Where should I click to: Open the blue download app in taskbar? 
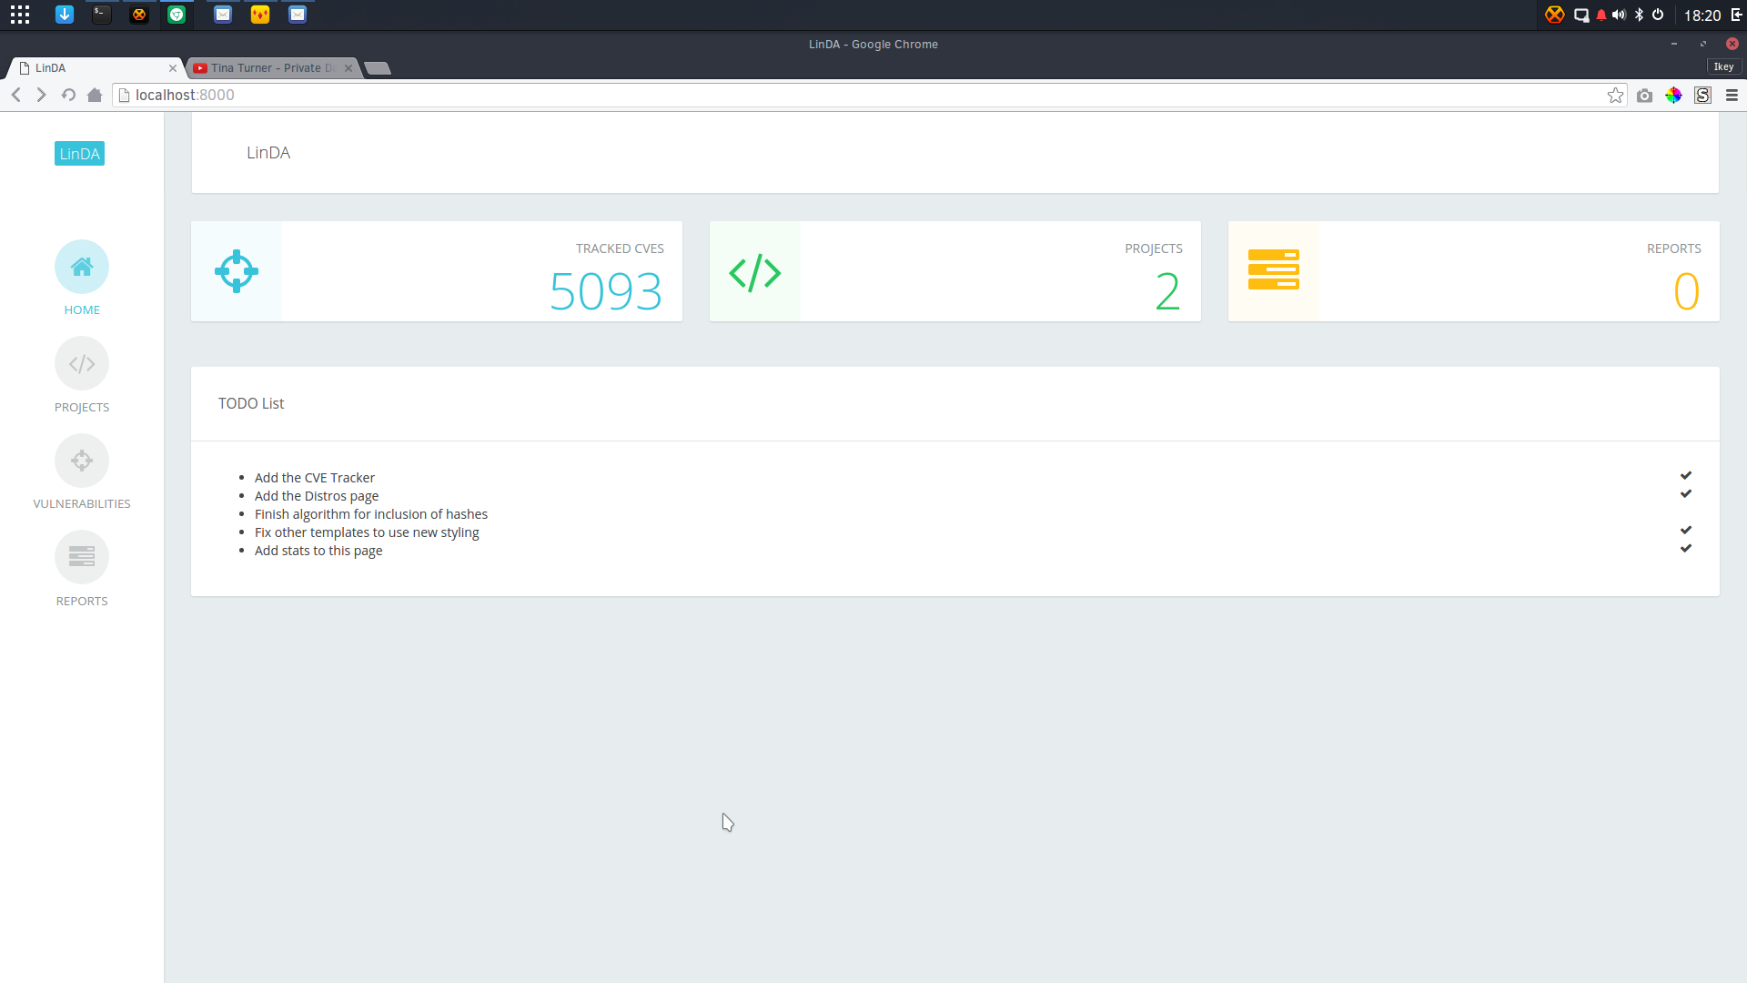(x=65, y=15)
